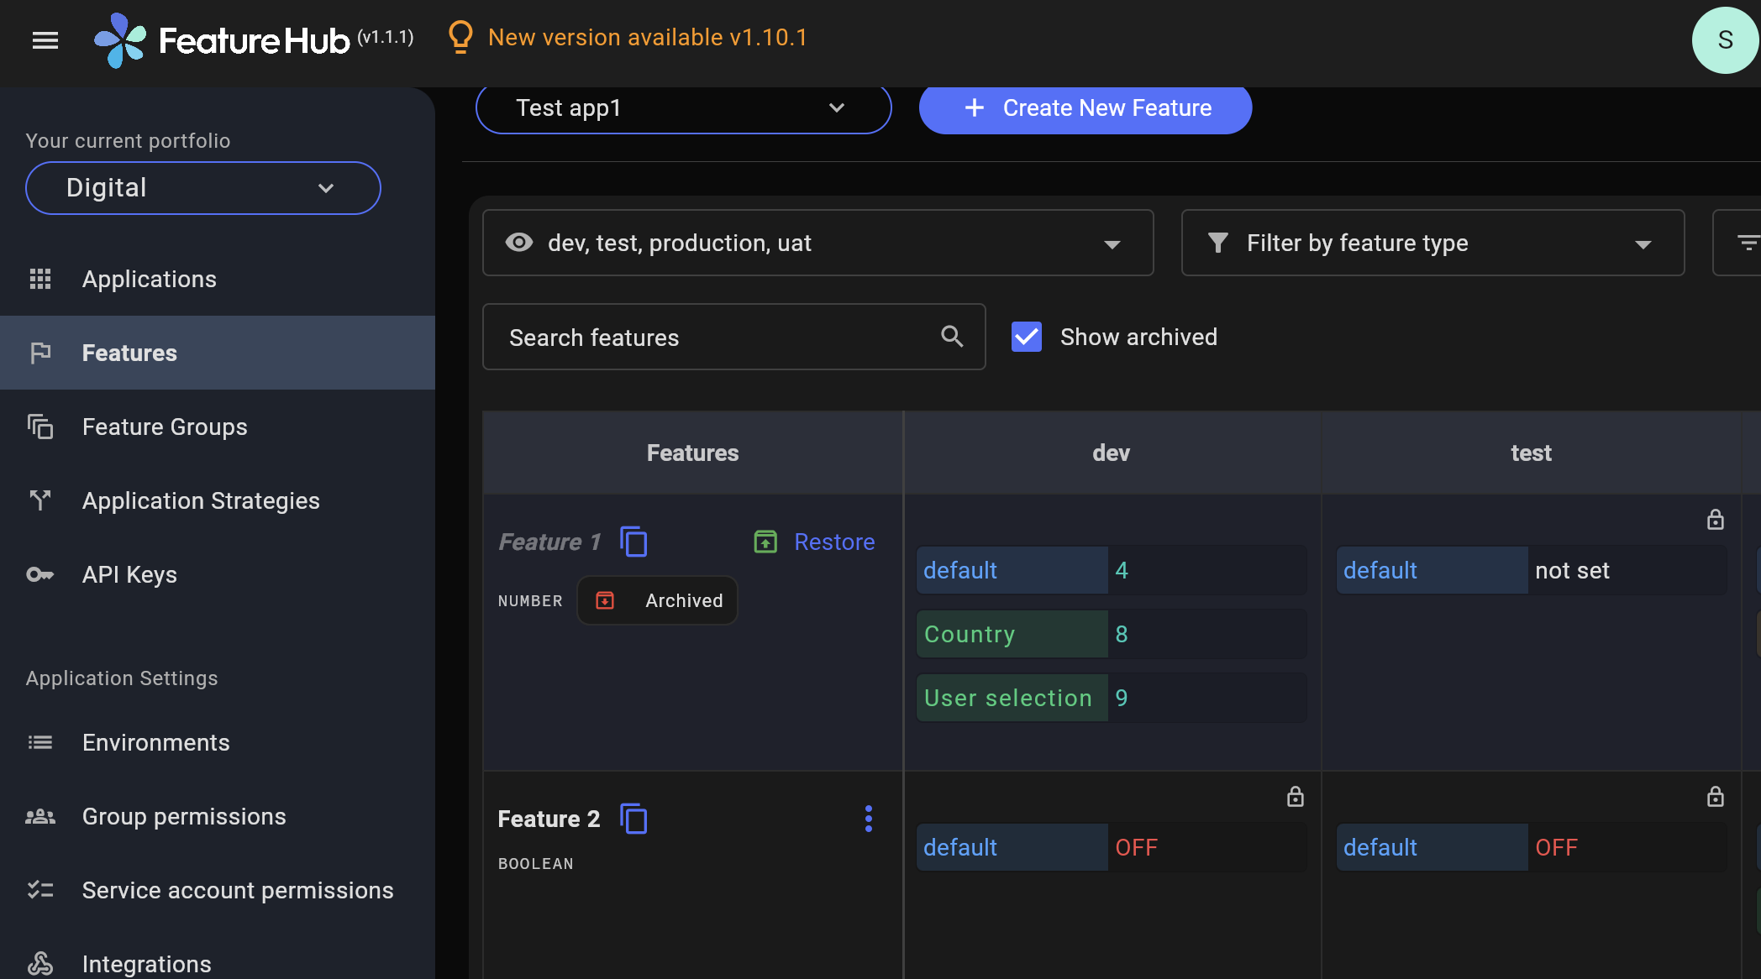Click the Applications grid icon

pos(40,279)
